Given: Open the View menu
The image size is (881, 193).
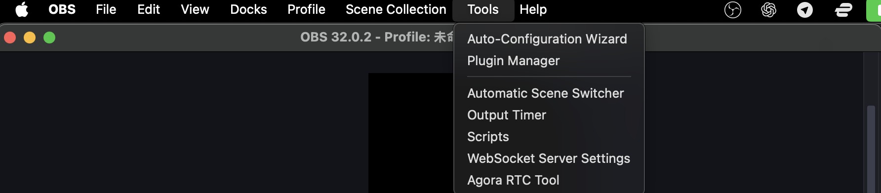Looking at the screenshot, I should [x=195, y=9].
